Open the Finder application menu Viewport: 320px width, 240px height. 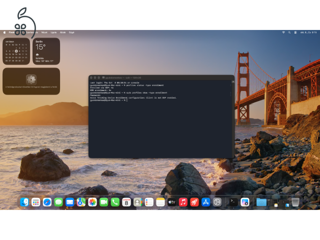(x=11, y=32)
